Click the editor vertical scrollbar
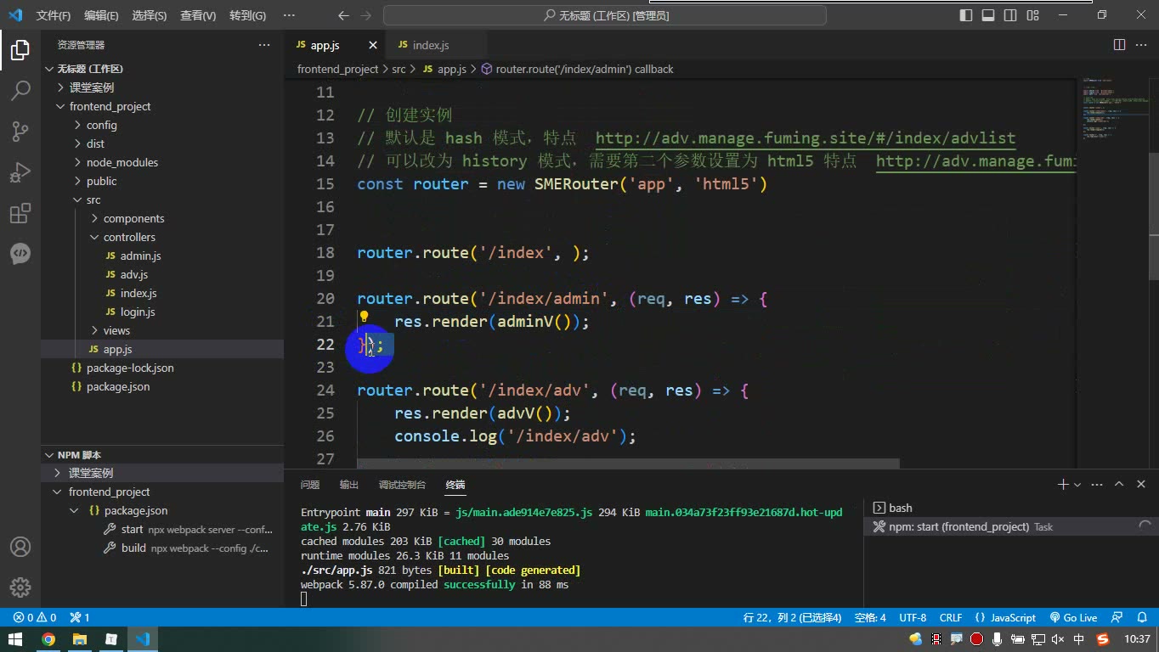1159x652 pixels. [1153, 216]
